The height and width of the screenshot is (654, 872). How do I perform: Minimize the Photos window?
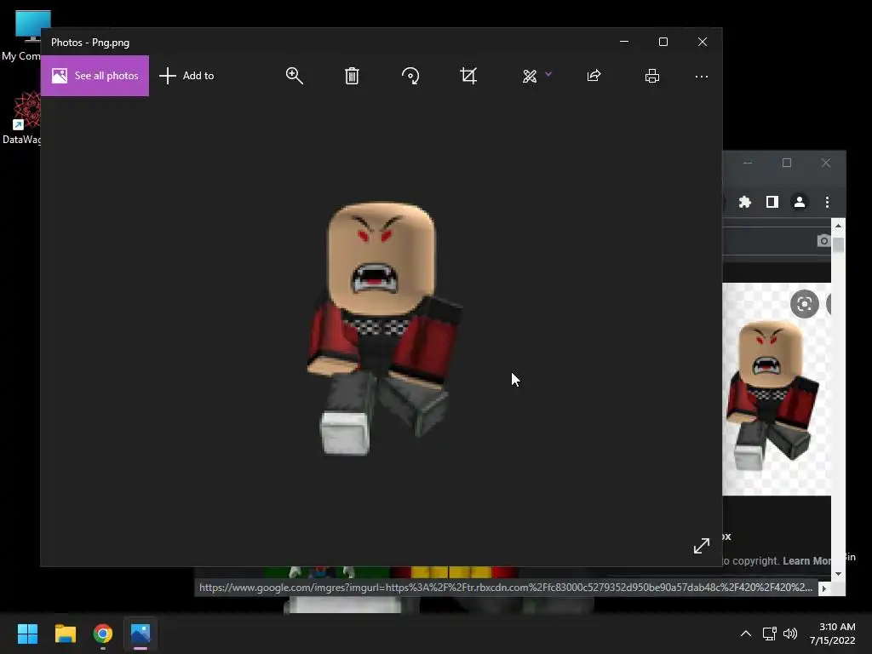point(624,42)
